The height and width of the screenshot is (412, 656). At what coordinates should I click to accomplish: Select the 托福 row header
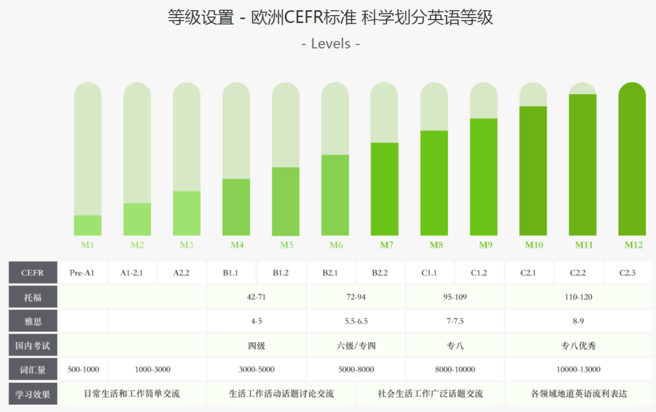click(x=33, y=297)
